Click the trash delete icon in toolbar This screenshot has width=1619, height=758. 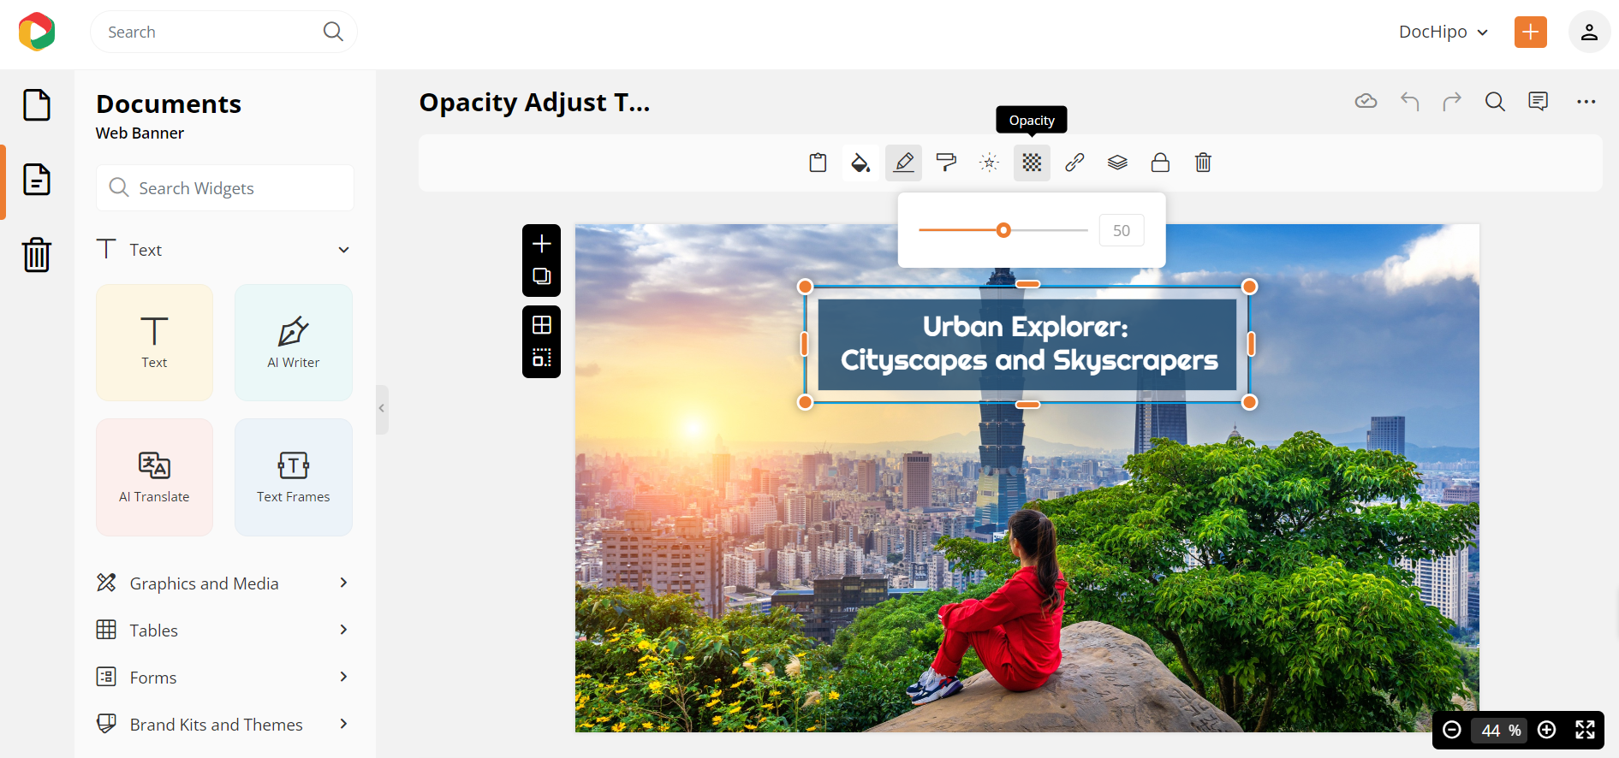click(1203, 163)
